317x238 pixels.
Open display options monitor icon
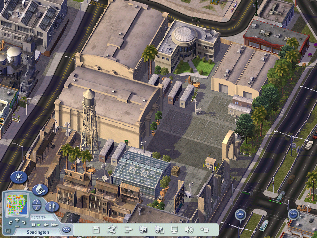[x=175, y=230]
